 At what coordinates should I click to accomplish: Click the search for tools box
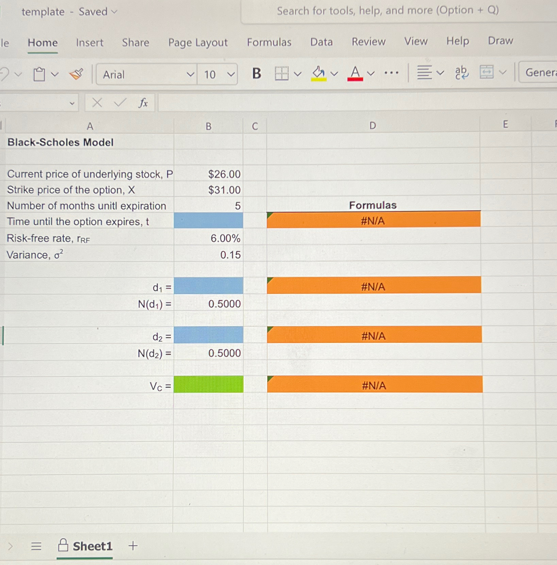click(x=387, y=11)
